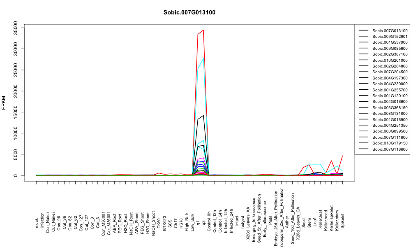Screen dimensions: 411x247
Task: Select legend label Sobic.010G201000
Action: [x=390, y=60]
